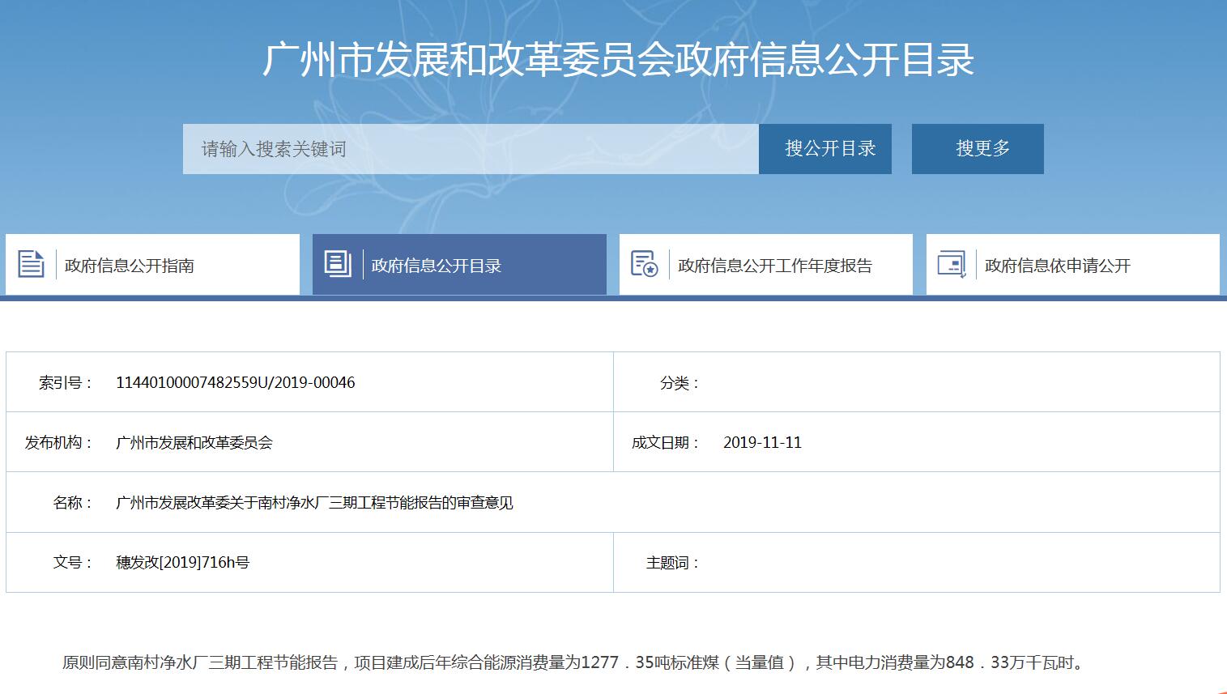Click the document number 穗发改[2019]716h号
Image resolution: width=1227 pixels, height=694 pixels.
pyautogui.click(x=182, y=562)
